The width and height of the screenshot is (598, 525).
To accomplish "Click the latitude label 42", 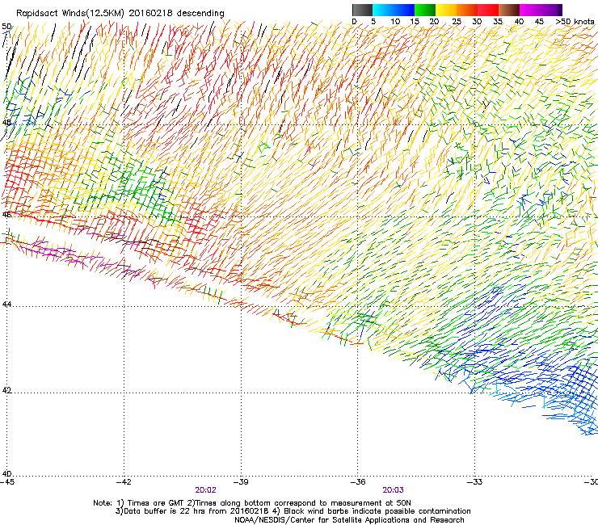I will [6, 390].
